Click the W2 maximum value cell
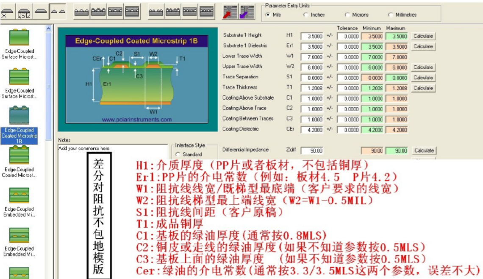This screenshot has height=279, width=483. coord(397,67)
